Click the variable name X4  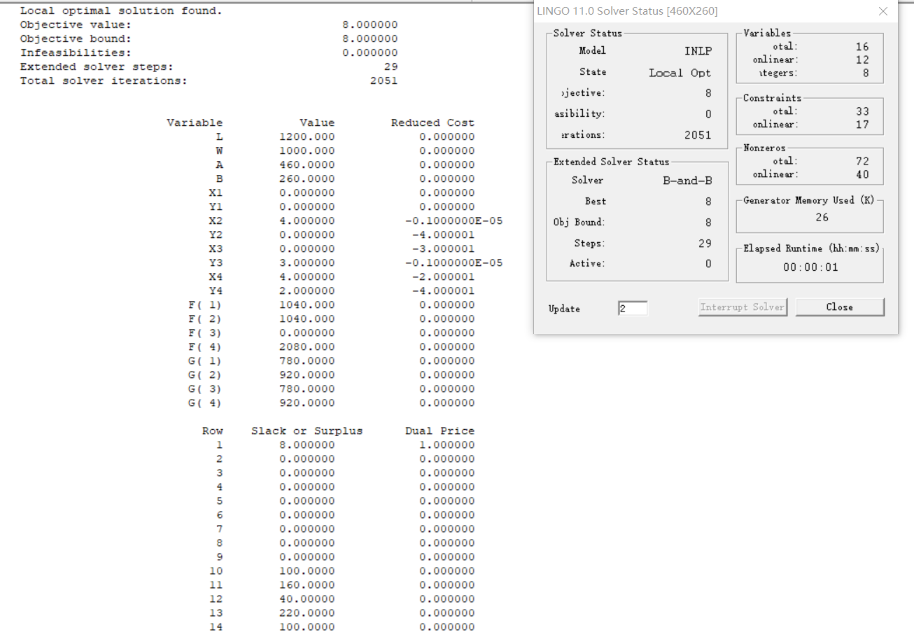point(216,277)
